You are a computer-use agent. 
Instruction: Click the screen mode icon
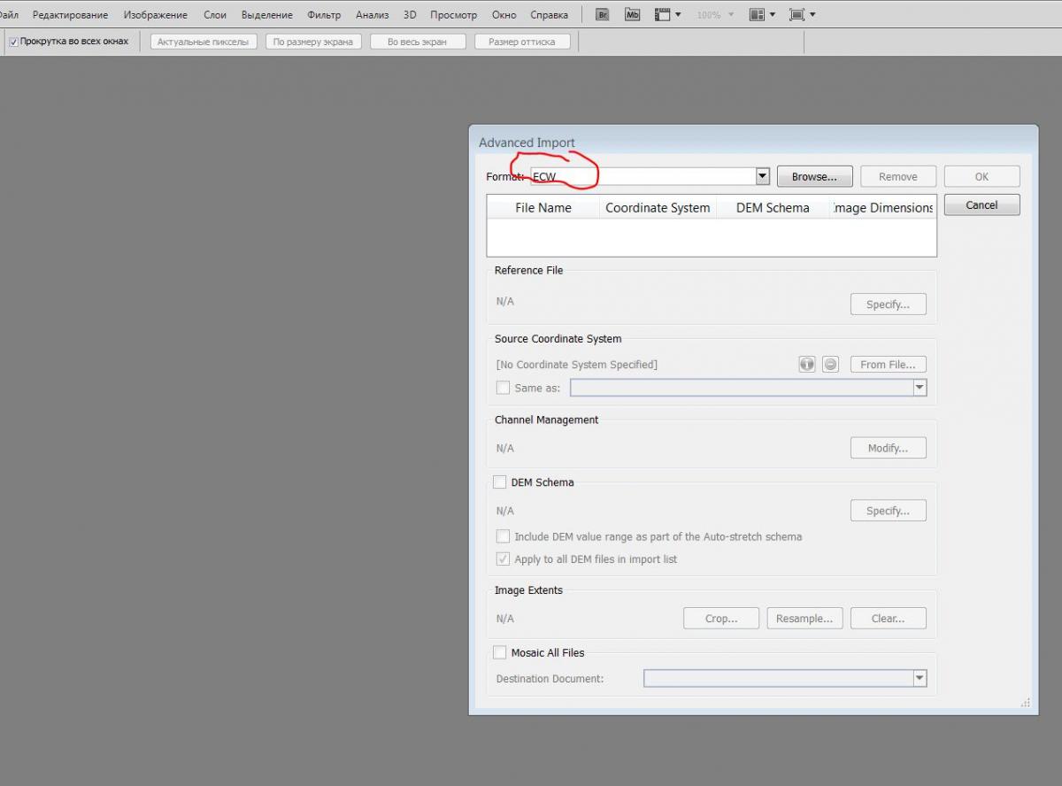click(x=796, y=15)
